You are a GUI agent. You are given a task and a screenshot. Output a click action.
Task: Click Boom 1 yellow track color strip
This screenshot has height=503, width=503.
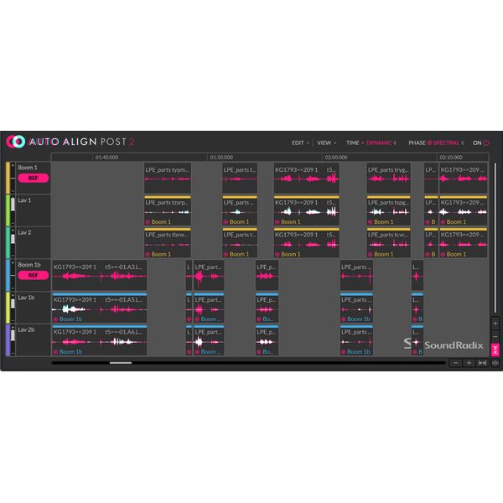pos(8,178)
